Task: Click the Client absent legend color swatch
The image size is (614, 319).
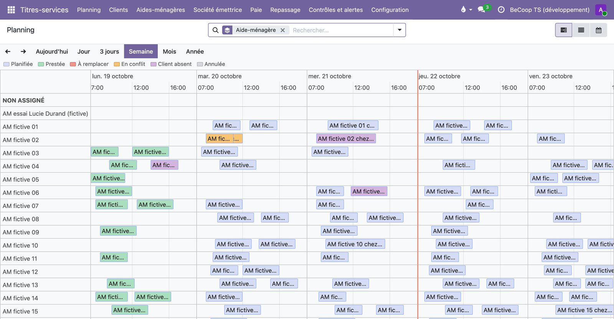Action: (x=153, y=64)
